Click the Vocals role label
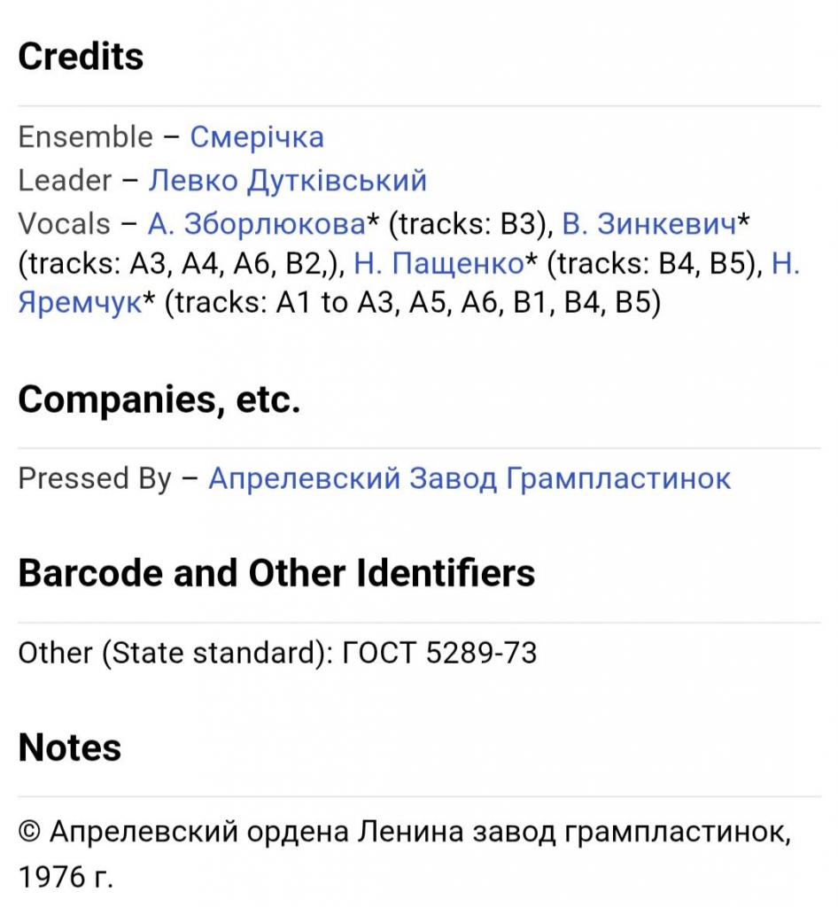 click(x=64, y=224)
